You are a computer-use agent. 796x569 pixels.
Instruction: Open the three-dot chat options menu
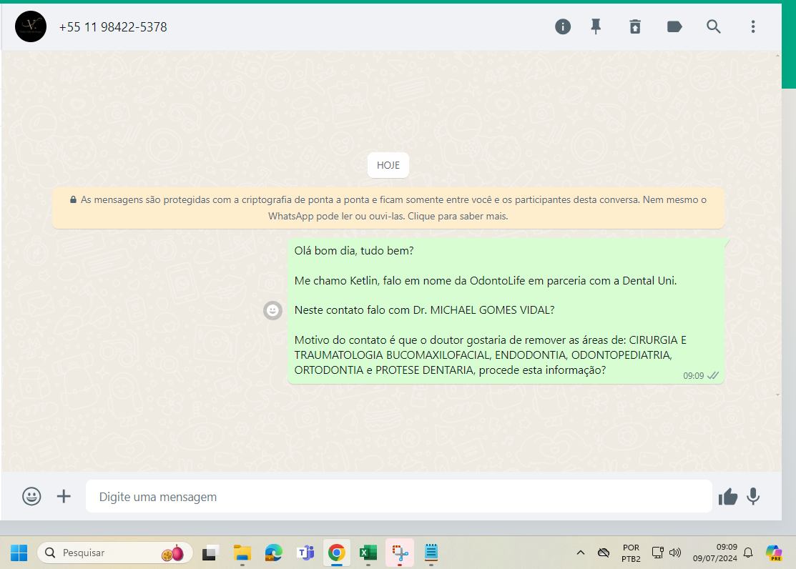tap(753, 26)
